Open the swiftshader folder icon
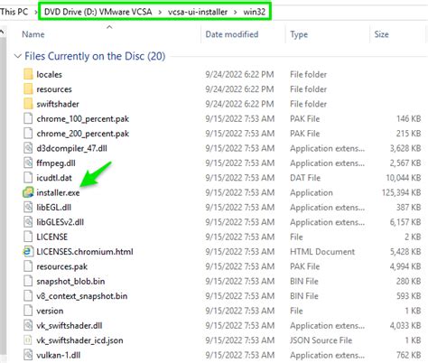 (28, 104)
